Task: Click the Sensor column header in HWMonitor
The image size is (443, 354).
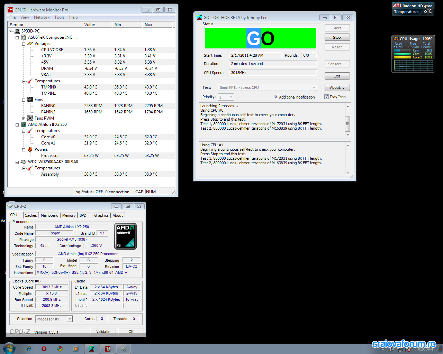Action: 45,25
